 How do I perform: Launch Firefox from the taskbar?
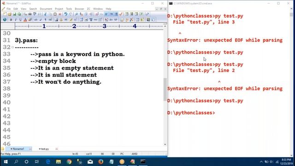coord(100,162)
